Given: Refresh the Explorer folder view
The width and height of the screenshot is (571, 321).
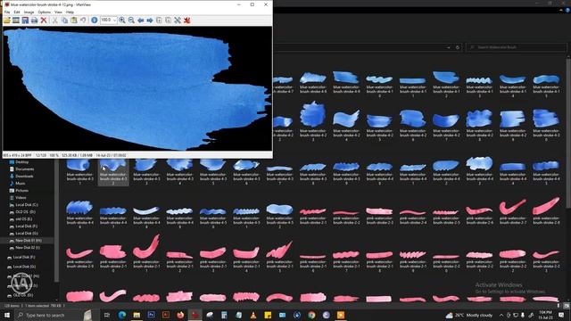Looking at the screenshot, I should 458,47.
